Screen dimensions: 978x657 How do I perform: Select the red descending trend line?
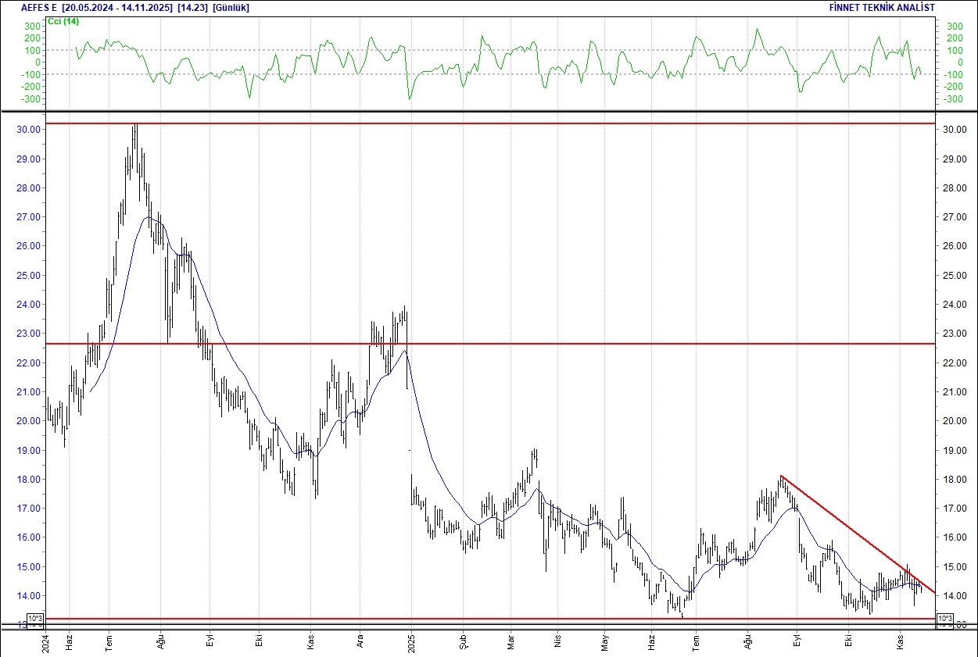852,530
